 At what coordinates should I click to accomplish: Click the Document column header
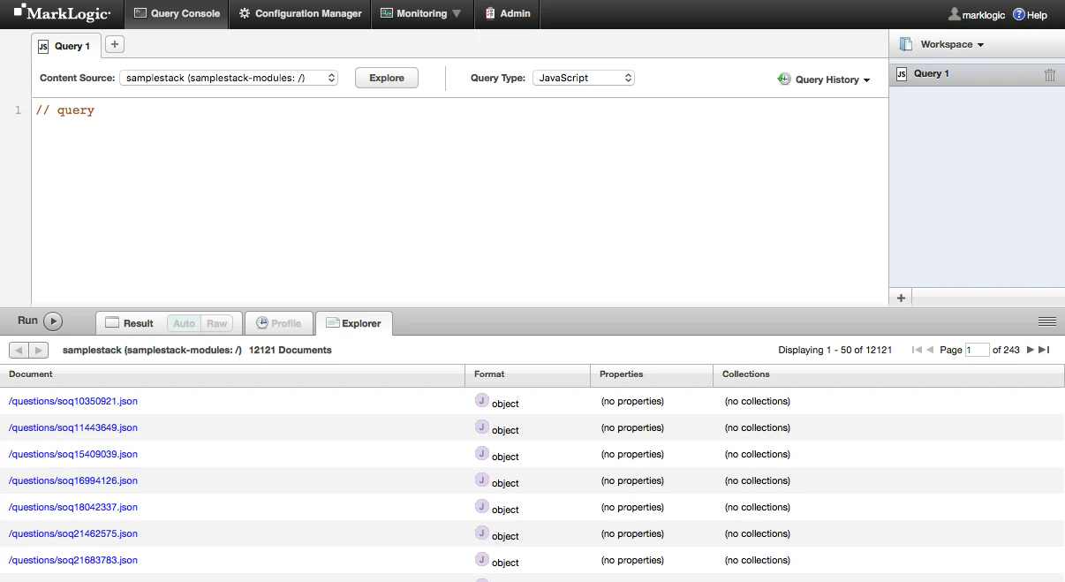click(x=232, y=374)
